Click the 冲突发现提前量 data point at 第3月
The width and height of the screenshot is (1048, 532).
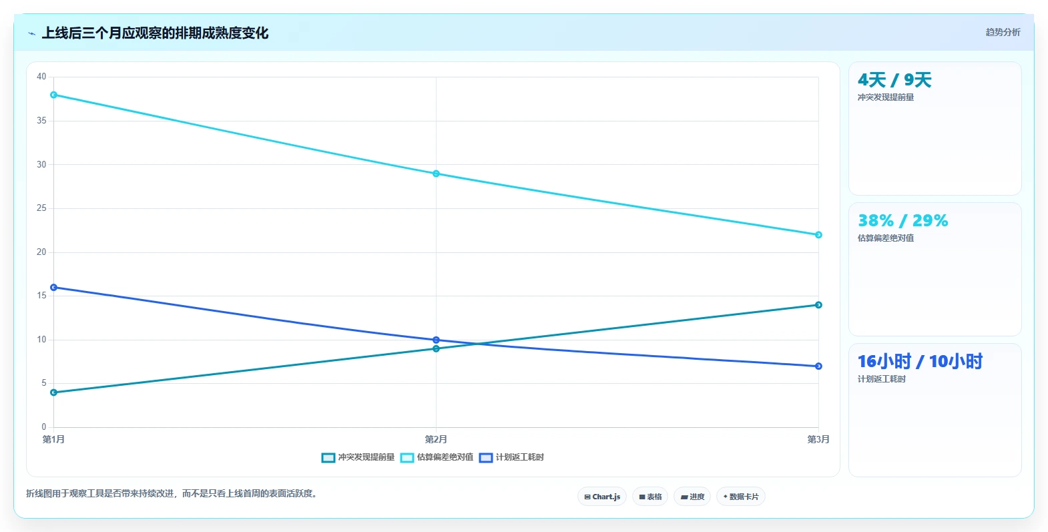818,305
